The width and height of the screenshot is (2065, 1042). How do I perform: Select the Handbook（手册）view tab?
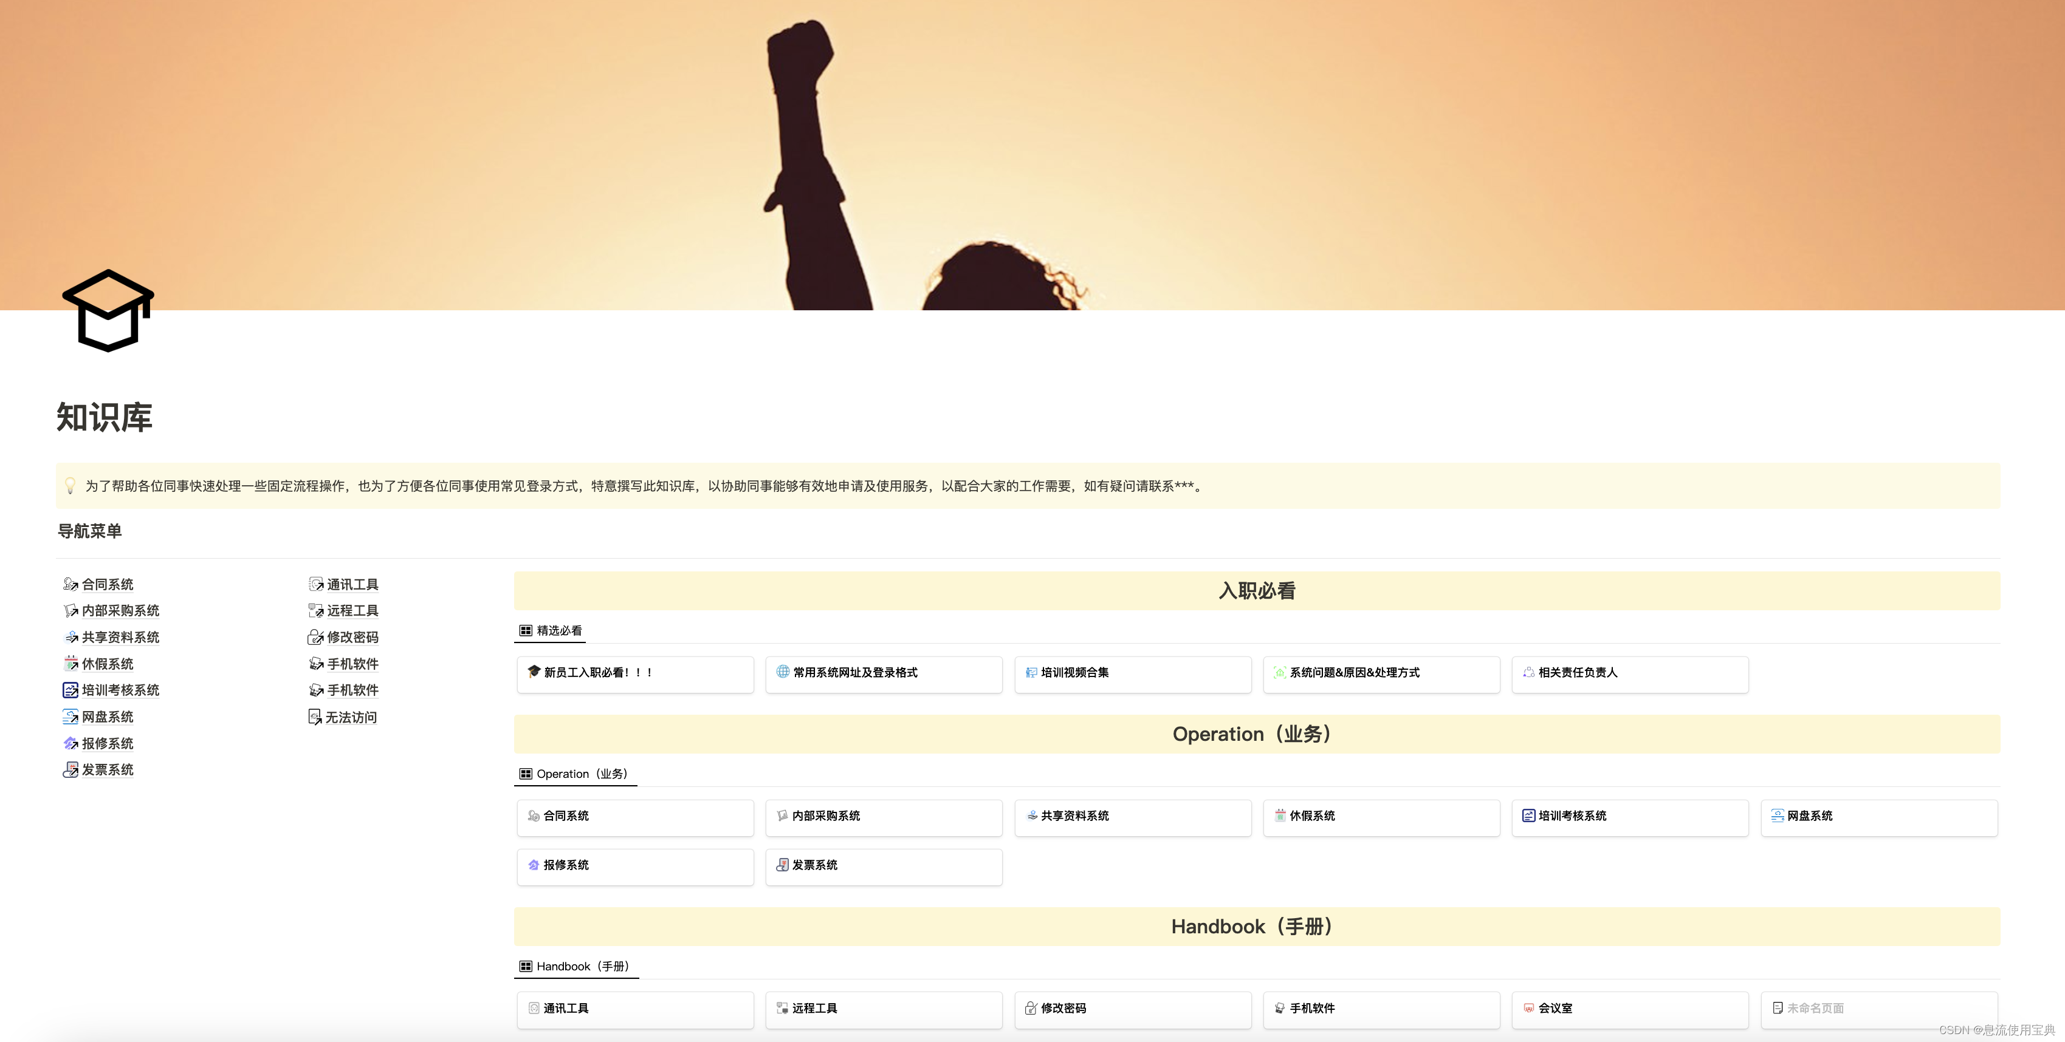coord(576,967)
